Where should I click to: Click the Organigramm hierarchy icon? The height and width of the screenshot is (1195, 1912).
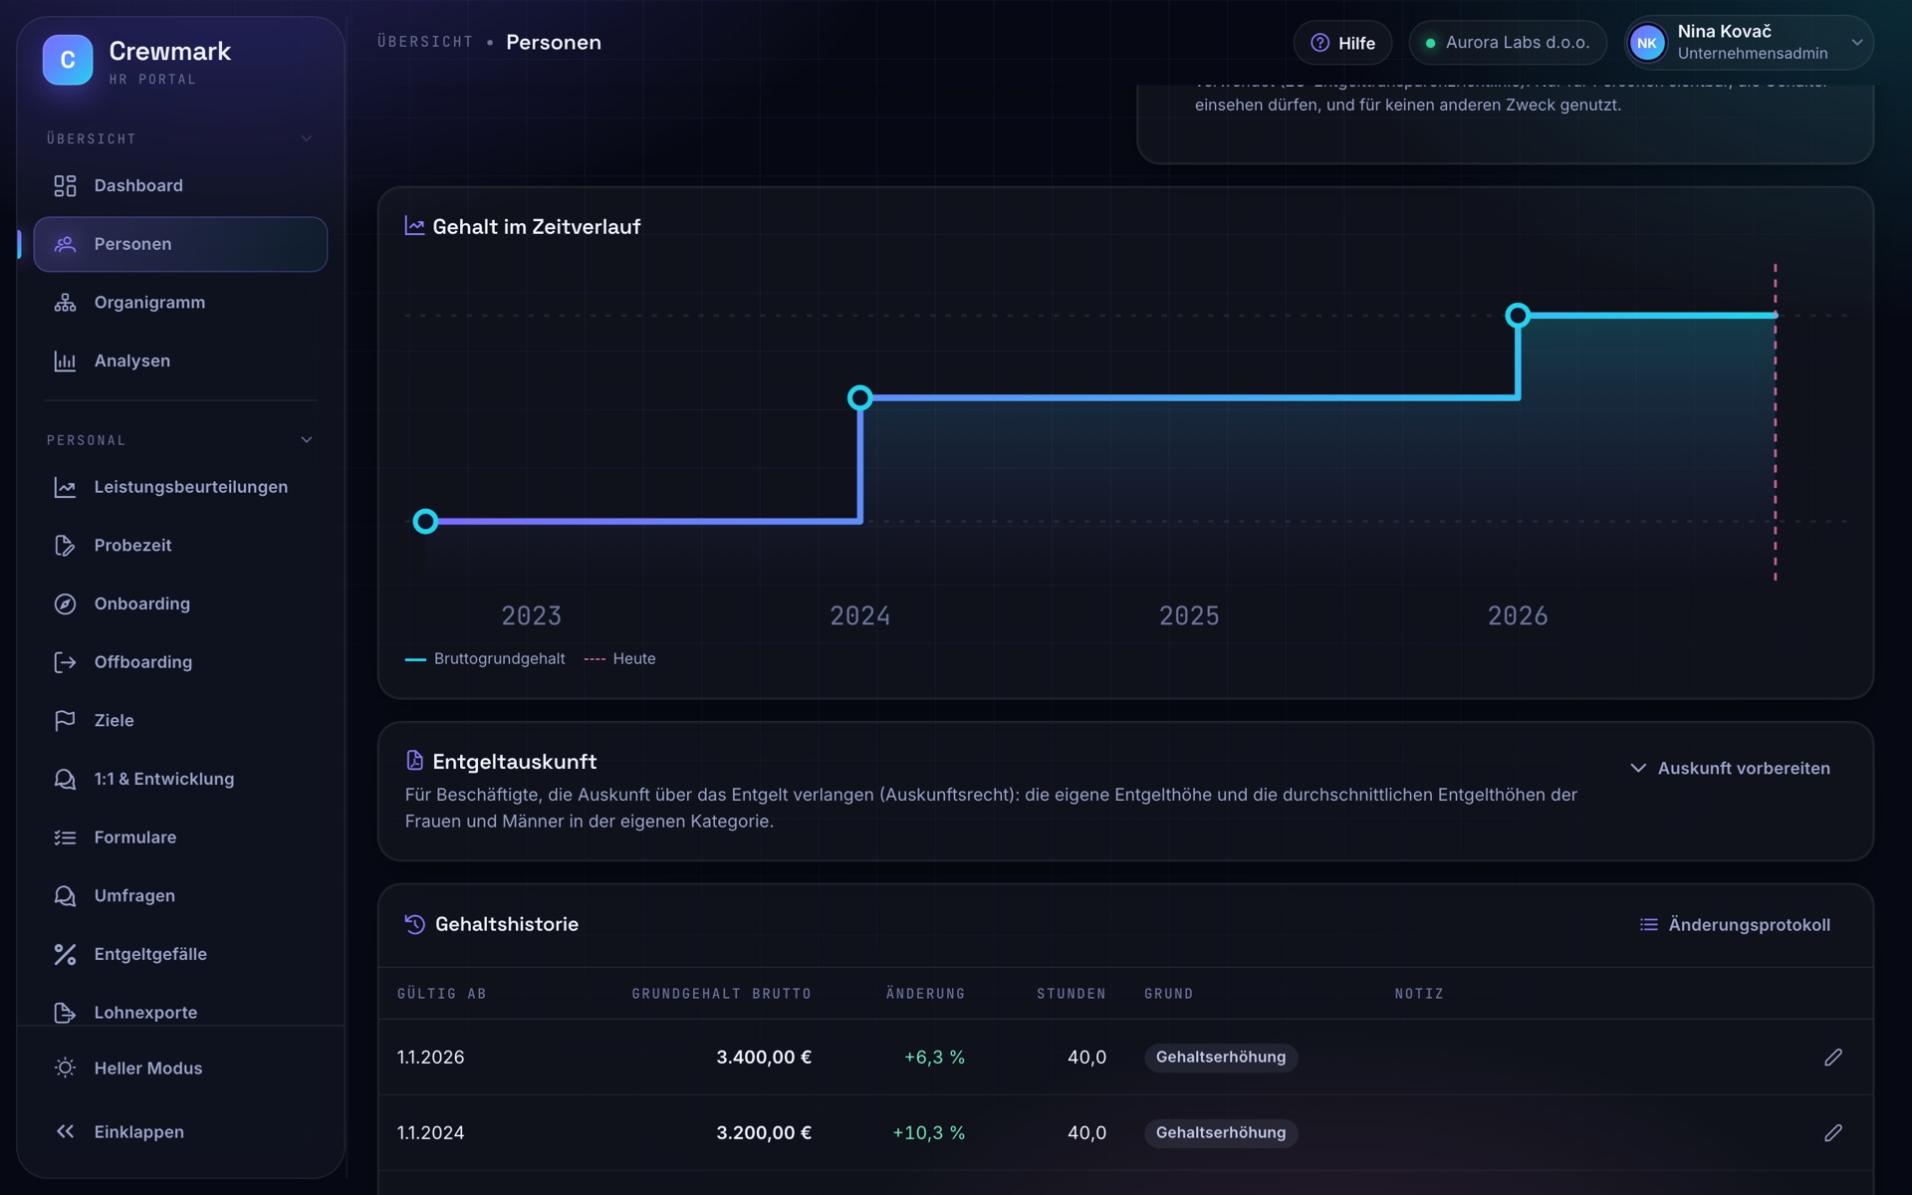65,303
